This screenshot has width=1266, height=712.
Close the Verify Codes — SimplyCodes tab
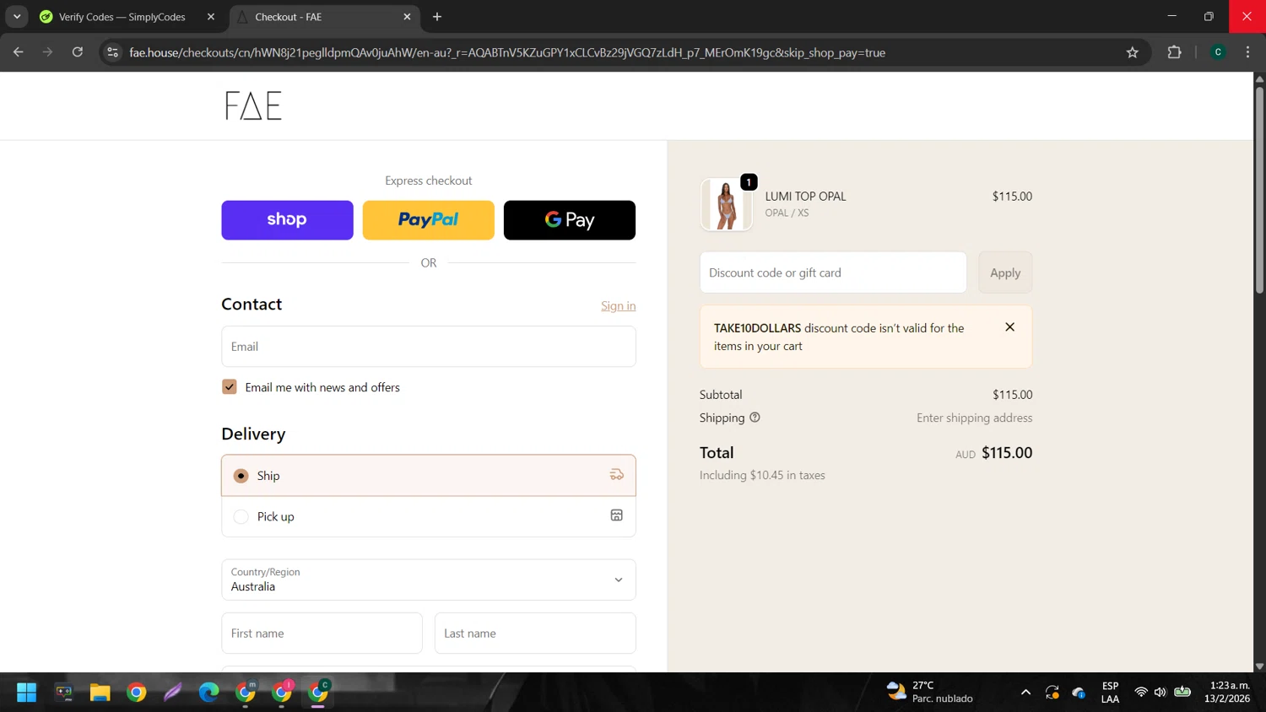point(211,17)
